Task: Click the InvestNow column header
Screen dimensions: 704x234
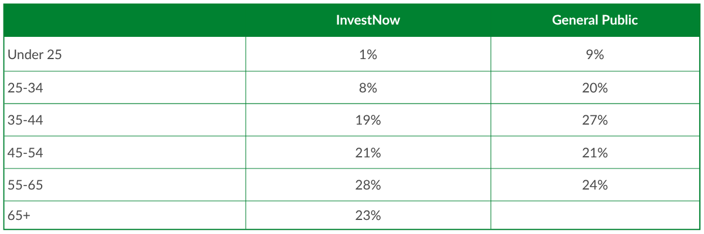Action: click(x=368, y=20)
